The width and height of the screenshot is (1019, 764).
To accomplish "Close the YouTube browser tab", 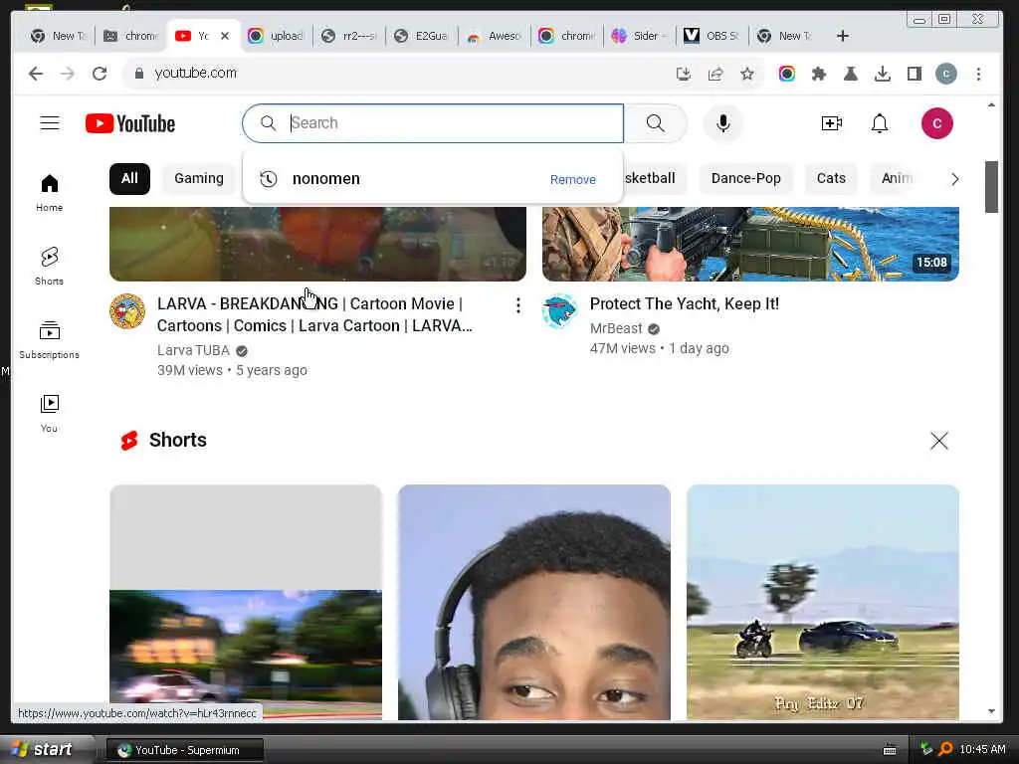I will coord(225,36).
